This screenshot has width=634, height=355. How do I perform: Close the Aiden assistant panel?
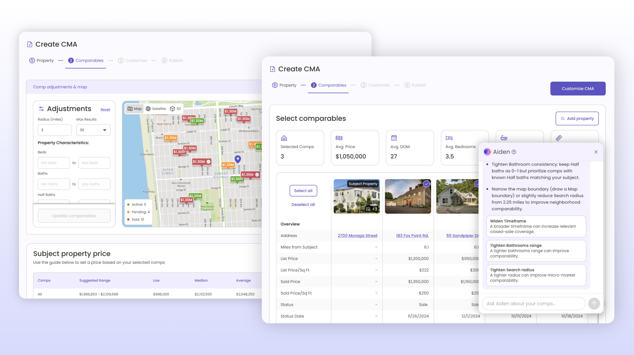596,152
